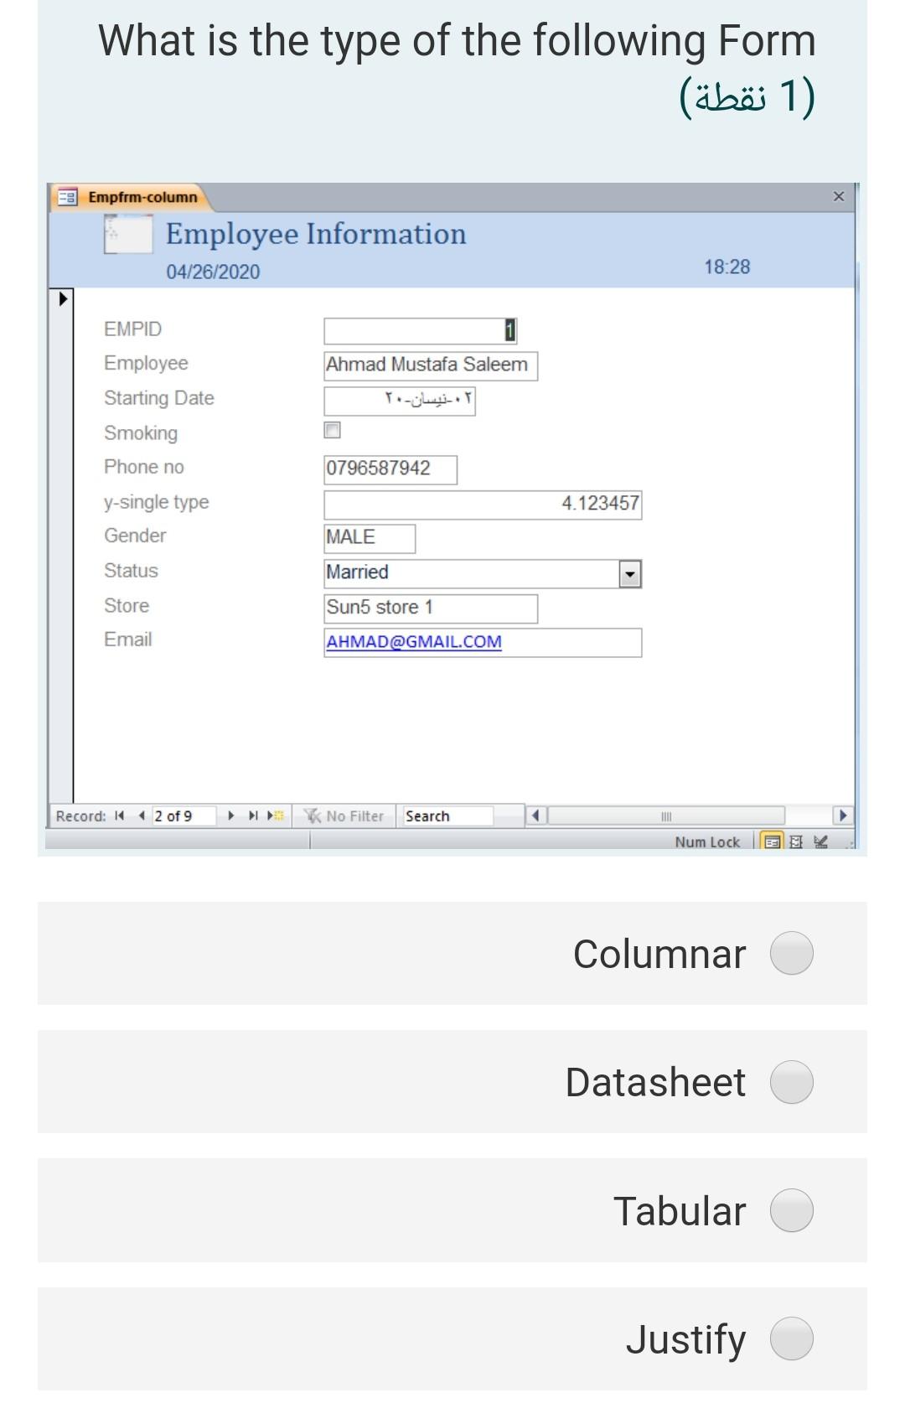Viewport: 905px width, 1403px height.
Task: Click the form logo image placeholder
Action: click(128, 234)
